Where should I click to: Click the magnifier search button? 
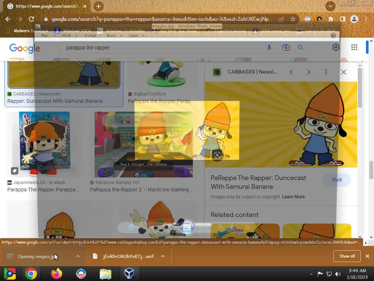point(300,48)
